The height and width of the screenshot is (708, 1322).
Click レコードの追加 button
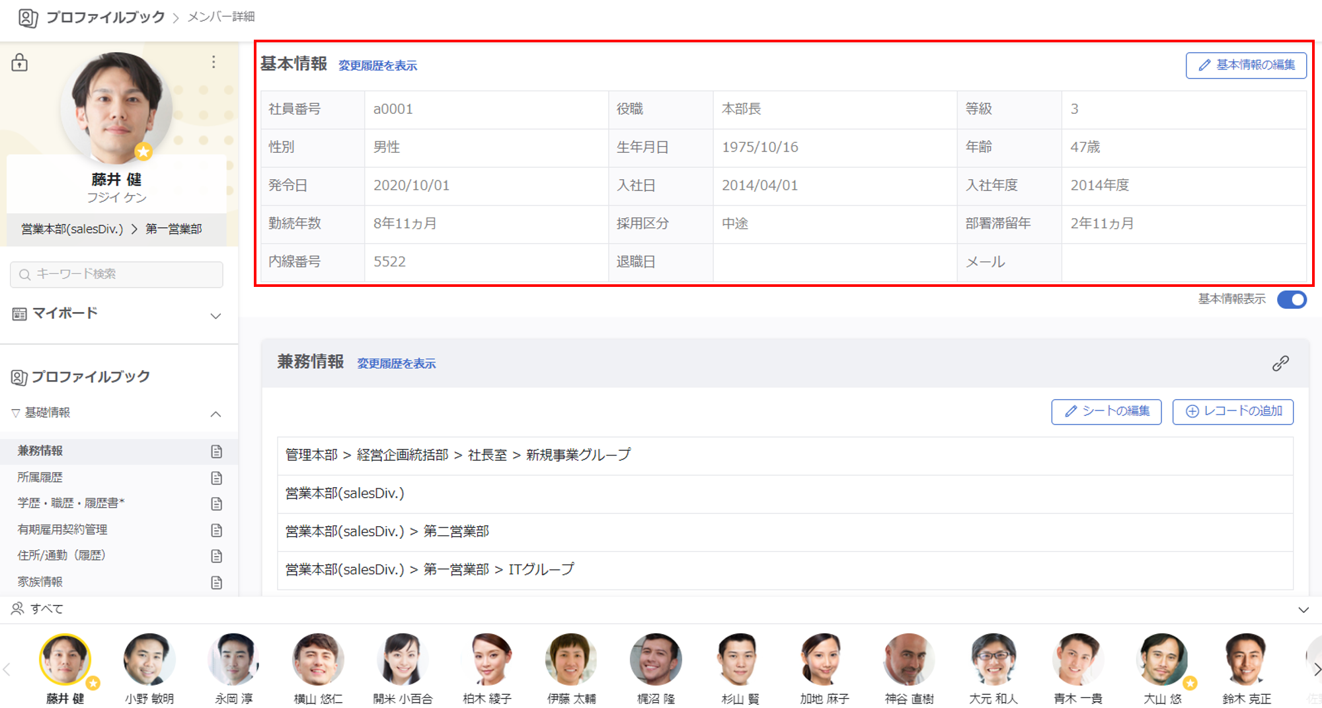(x=1233, y=411)
